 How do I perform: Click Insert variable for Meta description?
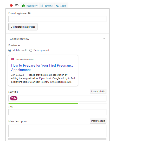[98, 121]
